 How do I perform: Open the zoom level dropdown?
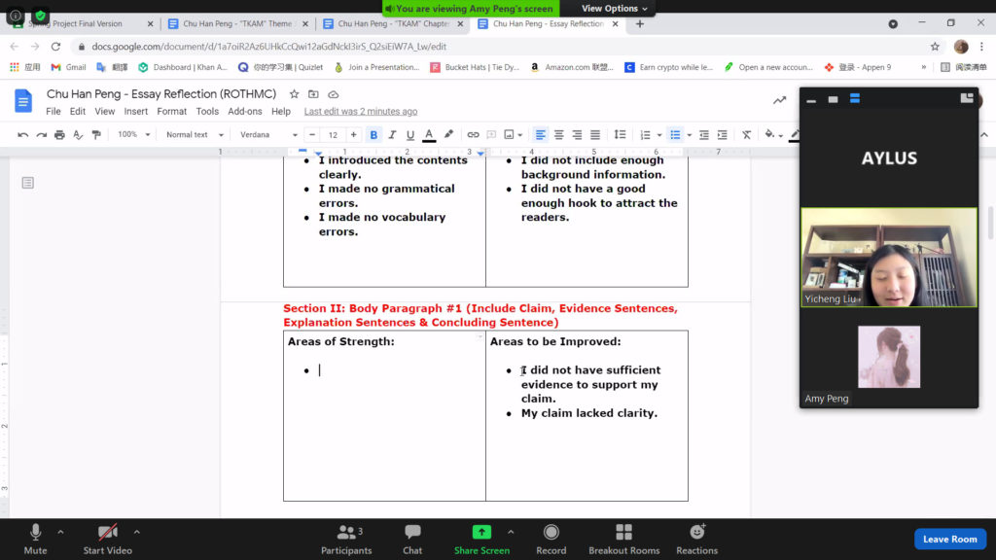[133, 134]
